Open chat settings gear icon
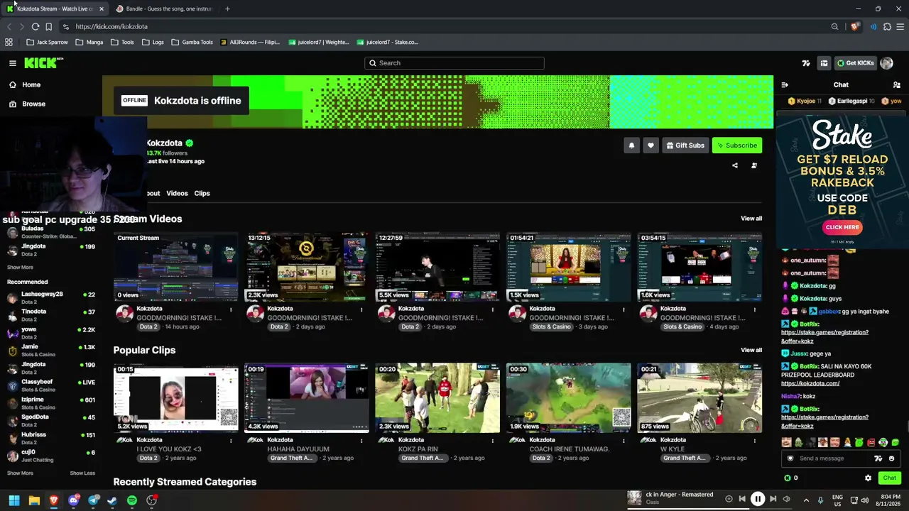Image resolution: width=909 pixels, height=511 pixels. click(868, 478)
